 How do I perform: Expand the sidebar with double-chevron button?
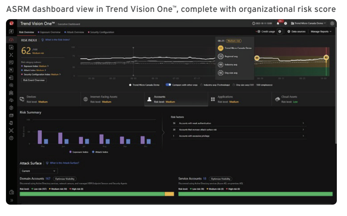12,200
